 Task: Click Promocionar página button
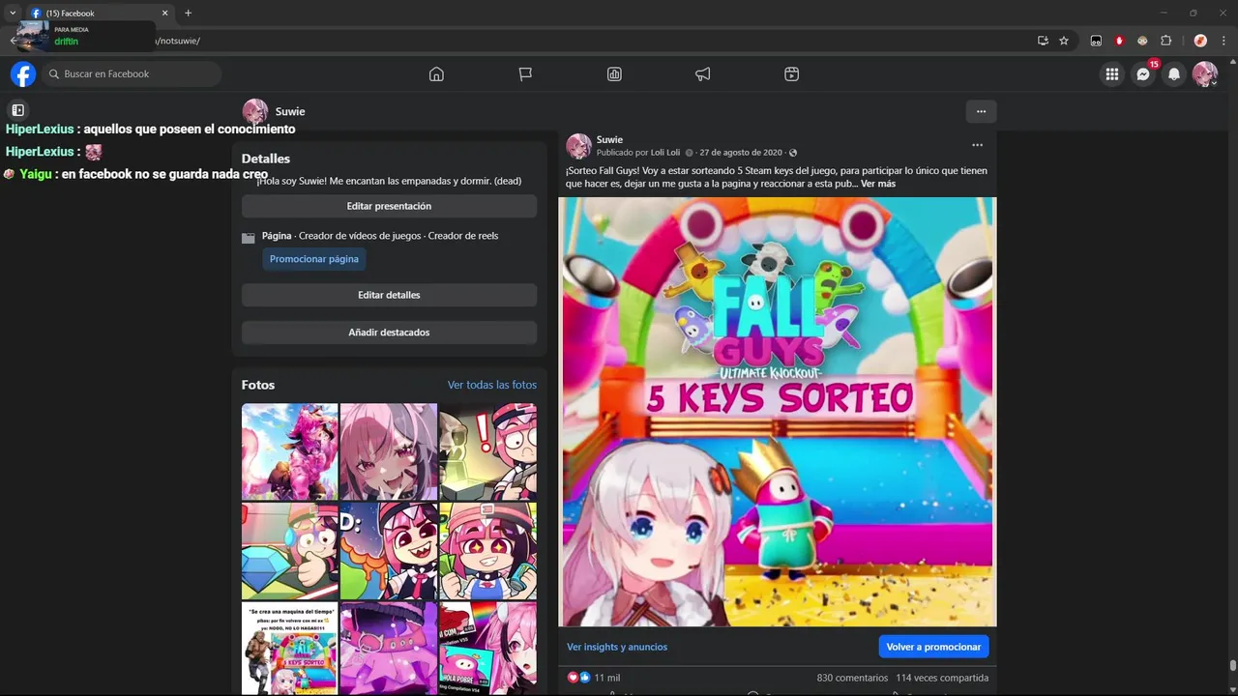point(314,259)
